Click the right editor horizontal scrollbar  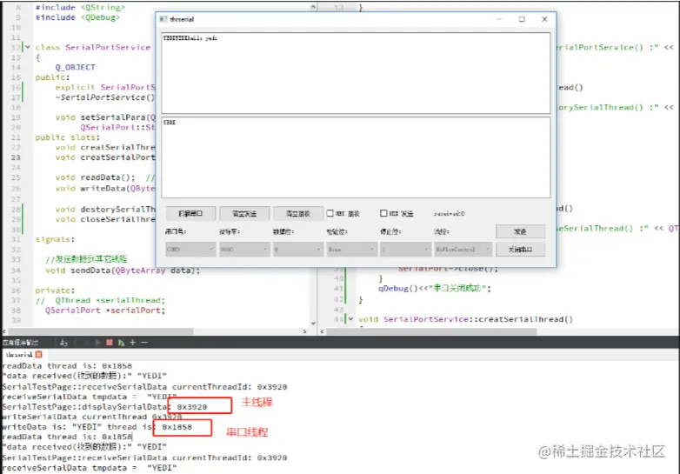point(431,331)
